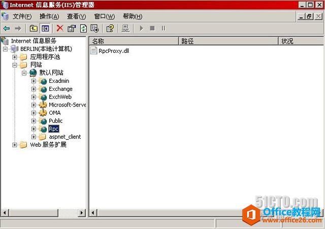
Task: Click the Stop item square icon
Action: click(x=152, y=28)
